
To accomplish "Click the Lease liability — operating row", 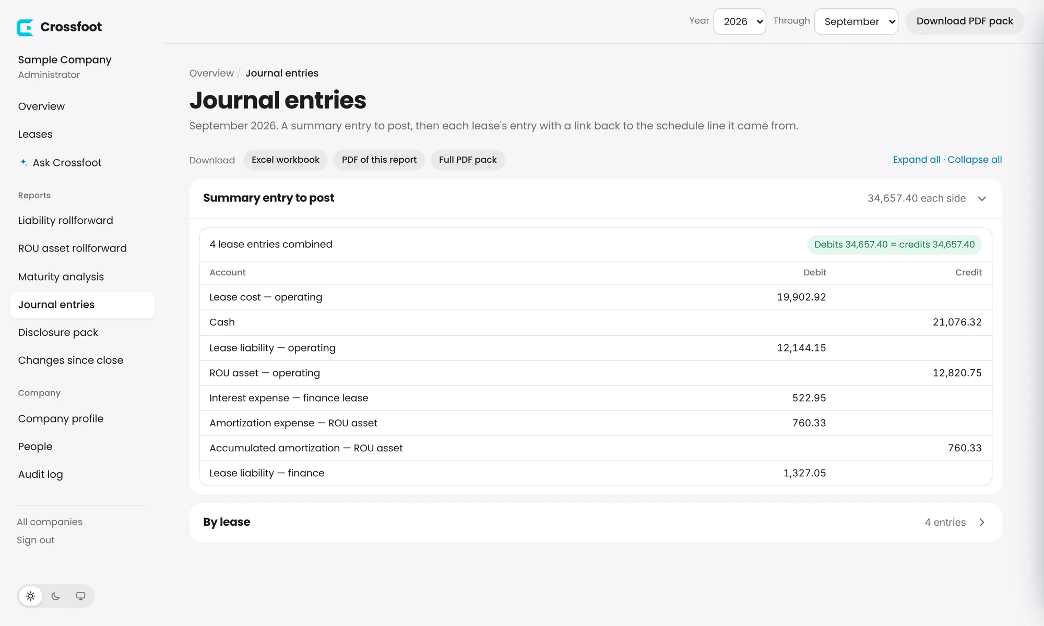I will [596, 348].
